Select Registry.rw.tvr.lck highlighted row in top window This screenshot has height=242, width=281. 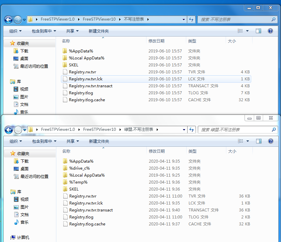click(156, 79)
